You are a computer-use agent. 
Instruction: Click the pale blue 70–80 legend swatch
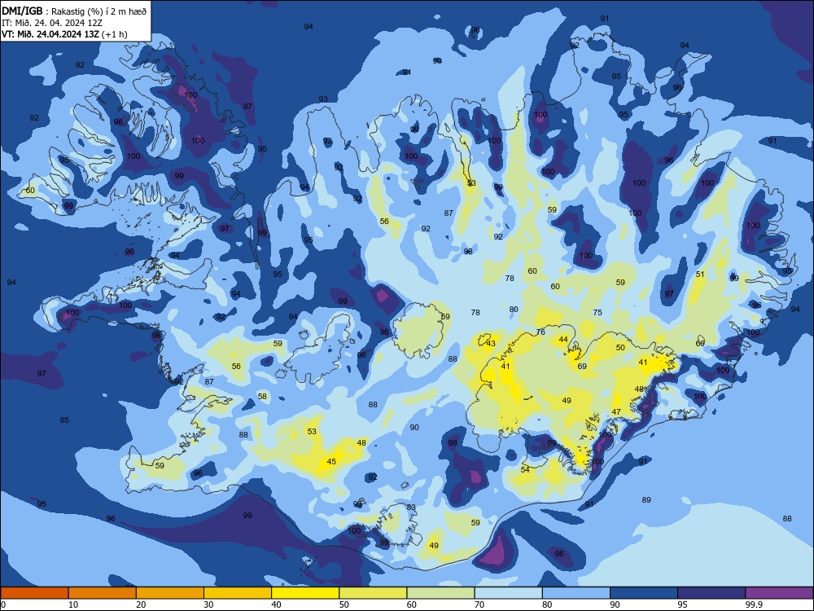coord(508,593)
